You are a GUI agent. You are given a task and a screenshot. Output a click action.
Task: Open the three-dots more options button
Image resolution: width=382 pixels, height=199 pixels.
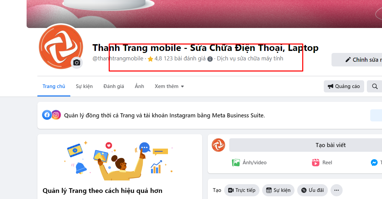point(337,190)
